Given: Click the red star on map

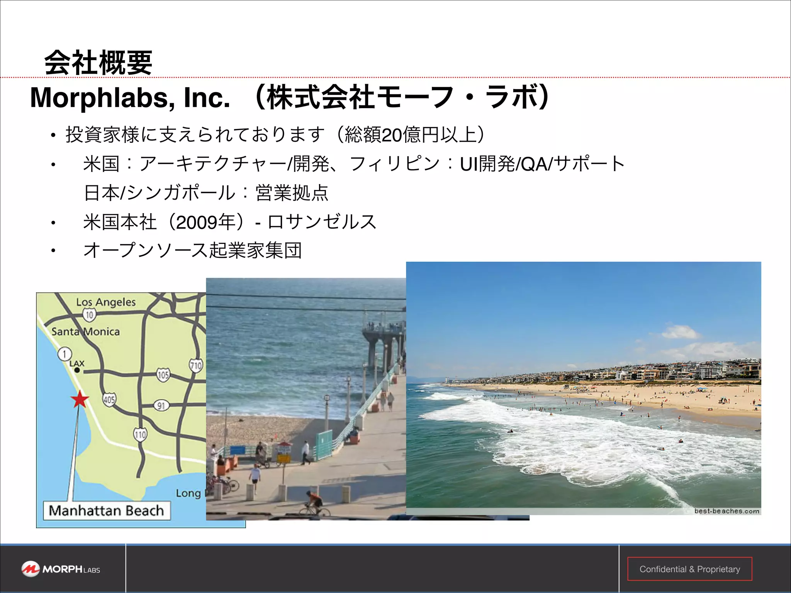Looking at the screenshot, I should coord(80,399).
